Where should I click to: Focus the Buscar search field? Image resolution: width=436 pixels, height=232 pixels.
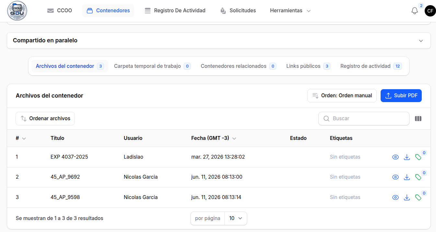click(364, 119)
